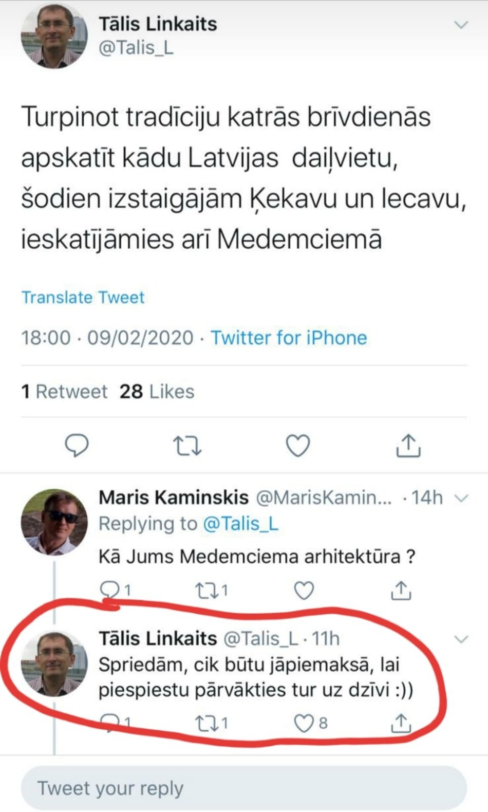View the 1 Retweet list

tap(64, 392)
